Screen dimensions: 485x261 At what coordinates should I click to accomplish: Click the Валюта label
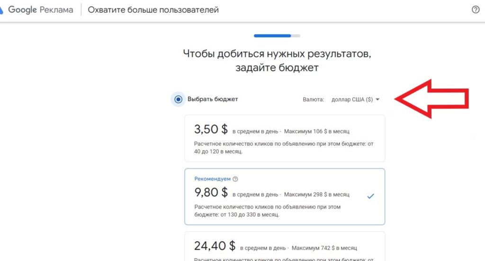[313, 99]
